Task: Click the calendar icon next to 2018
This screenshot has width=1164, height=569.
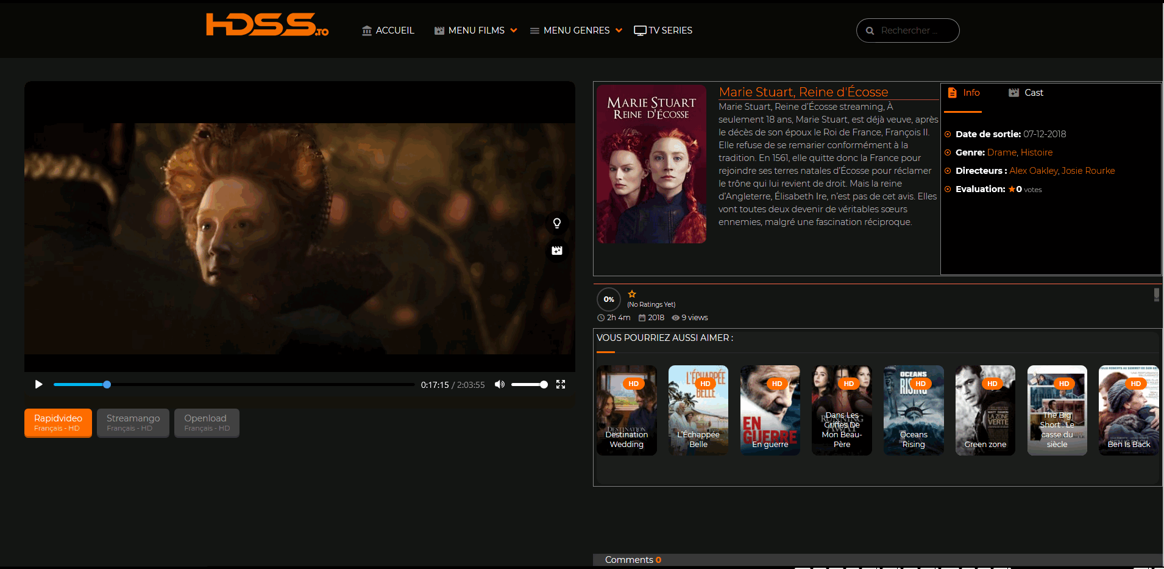Action: [x=642, y=318]
